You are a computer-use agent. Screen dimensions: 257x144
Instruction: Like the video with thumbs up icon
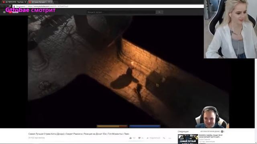pos(131,138)
